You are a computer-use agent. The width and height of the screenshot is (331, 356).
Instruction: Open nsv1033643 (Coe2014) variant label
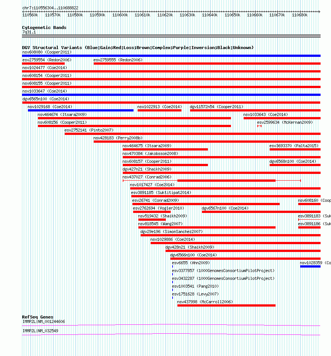pyautogui.click(x=266, y=114)
